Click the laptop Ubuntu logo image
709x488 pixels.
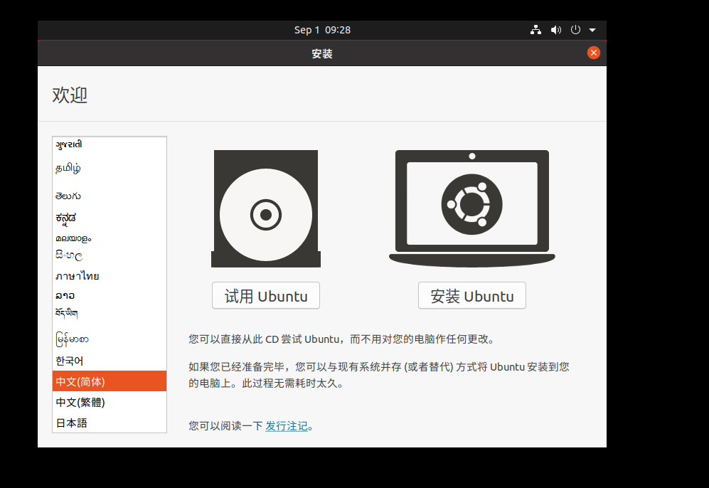point(472,208)
